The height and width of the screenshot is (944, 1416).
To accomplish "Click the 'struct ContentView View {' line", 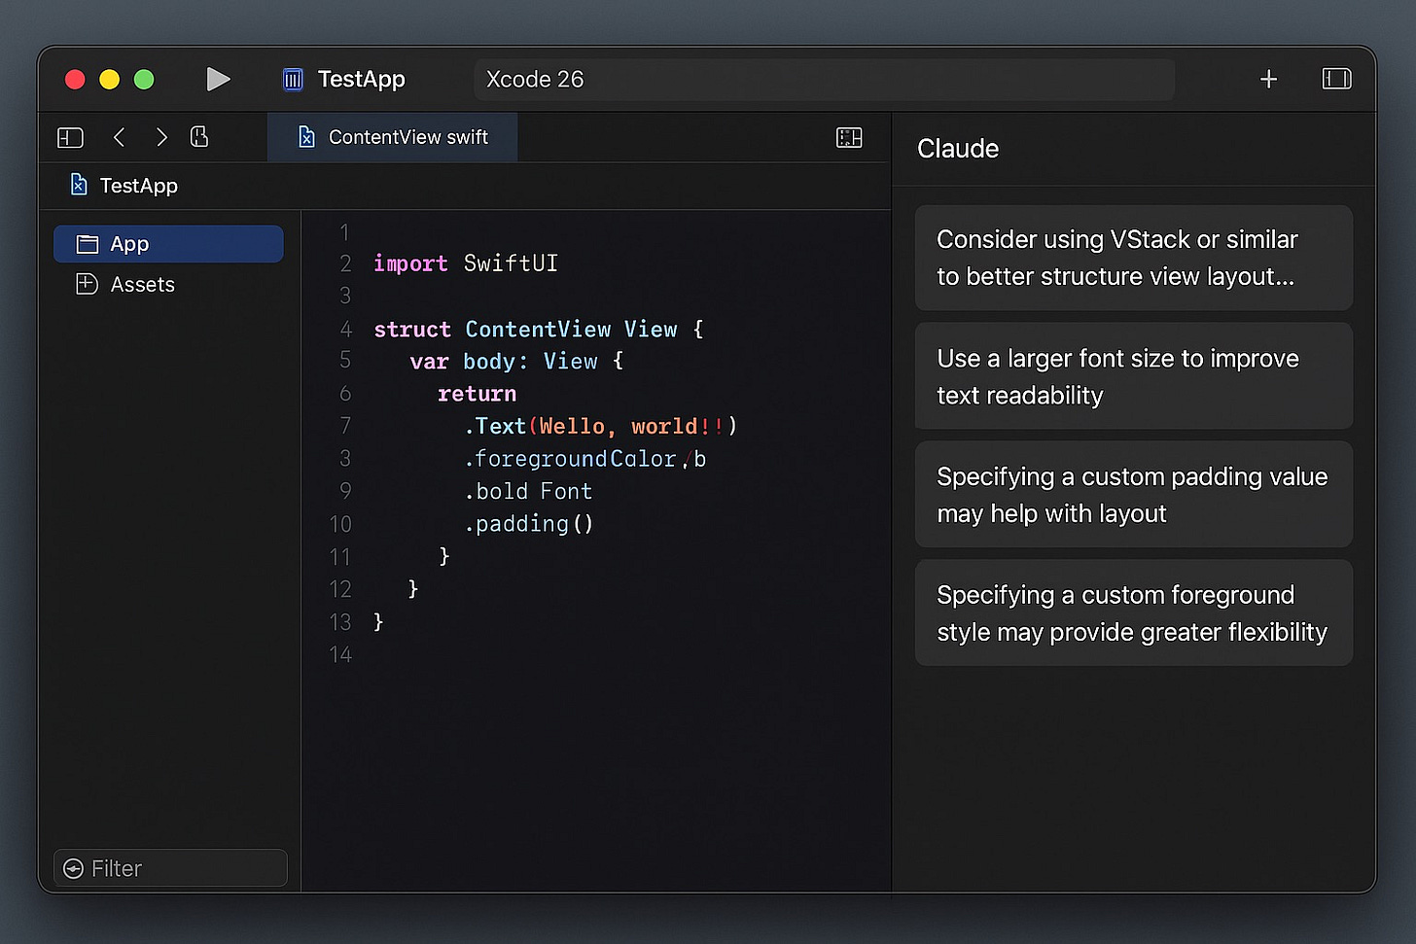I will [539, 330].
